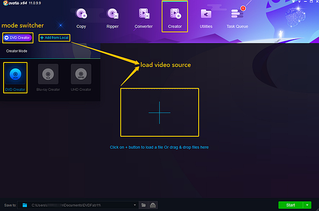Screen dimensions: 319x211
Task: Browse for output folder icon
Action: tap(144, 205)
